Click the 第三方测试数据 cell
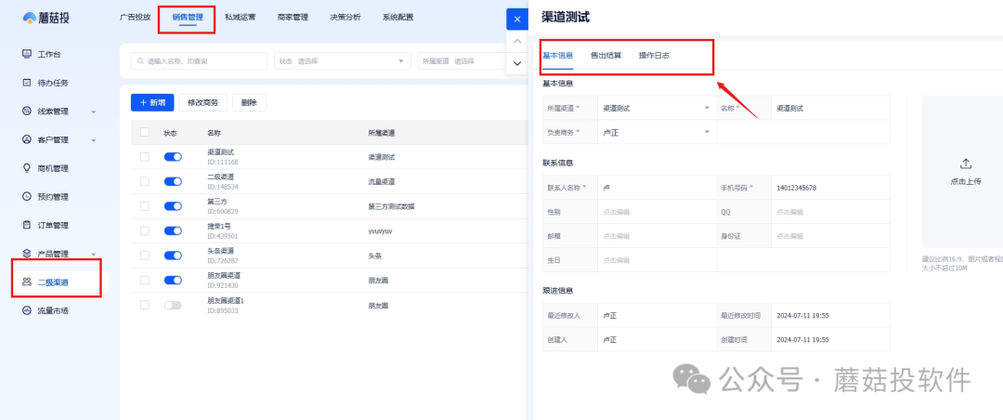The width and height of the screenshot is (1003, 420). pyautogui.click(x=392, y=206)
